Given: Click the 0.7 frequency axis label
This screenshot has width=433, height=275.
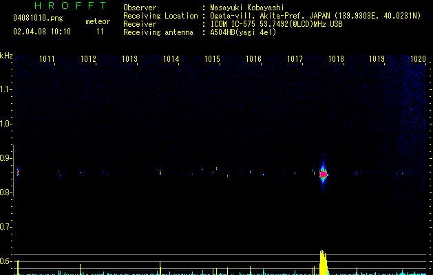Looking at the screenshot, I should tap(6, 227).
